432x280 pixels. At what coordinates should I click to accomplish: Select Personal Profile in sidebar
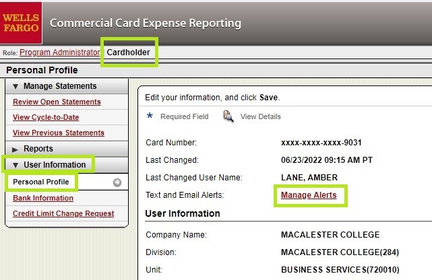tap(41, 182)
